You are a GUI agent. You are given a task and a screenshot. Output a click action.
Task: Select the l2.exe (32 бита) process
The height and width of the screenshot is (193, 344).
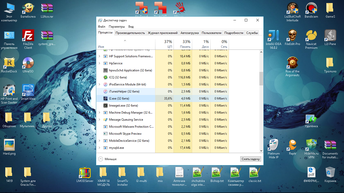162,99
